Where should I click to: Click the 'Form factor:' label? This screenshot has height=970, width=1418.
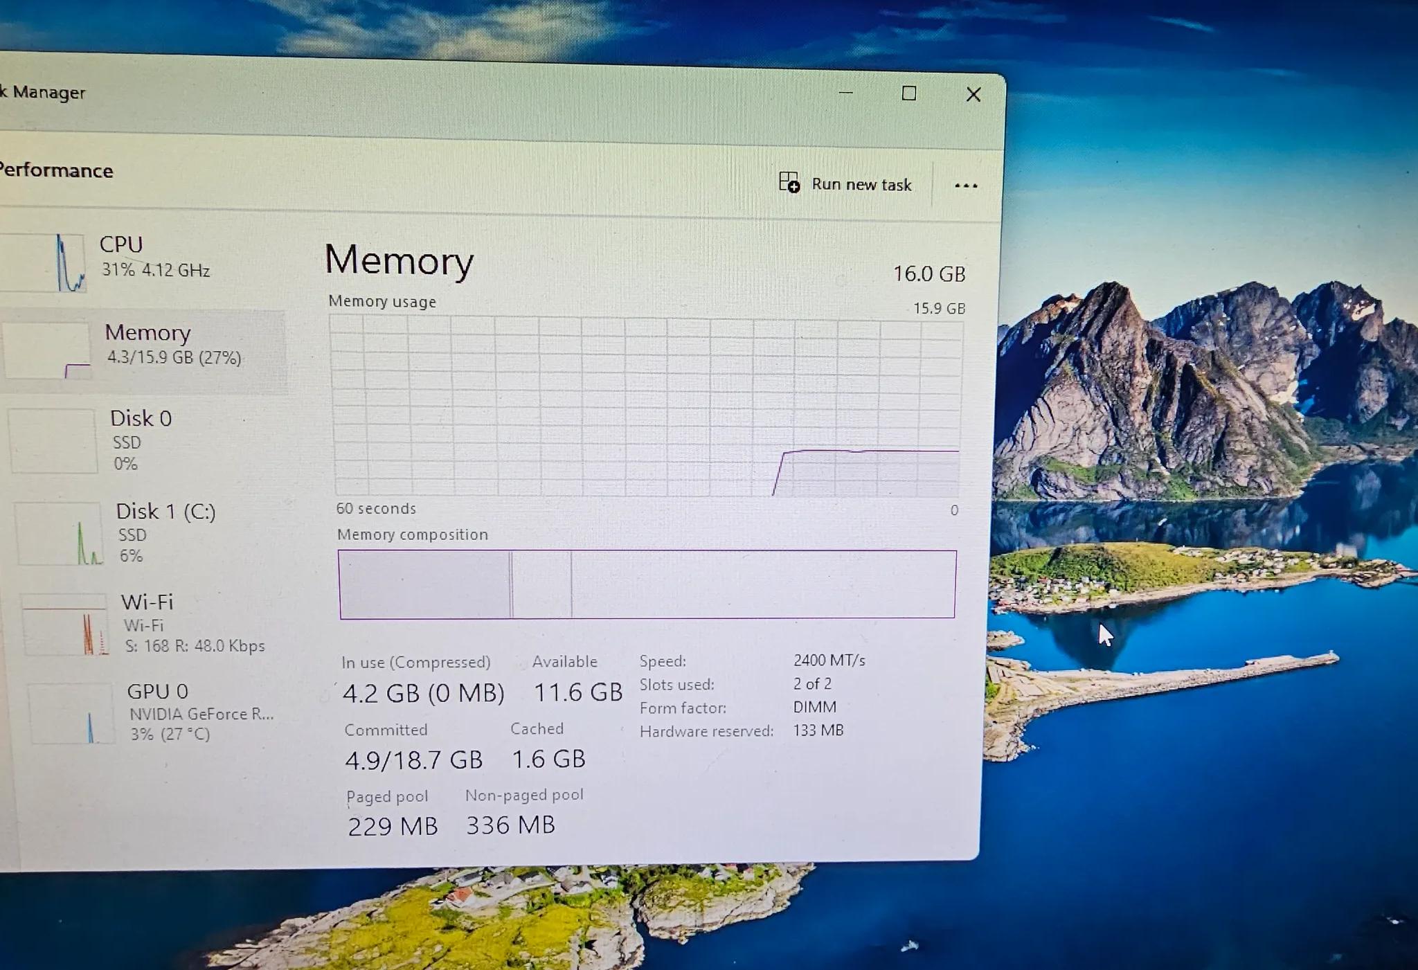click(x=683, y=708)
